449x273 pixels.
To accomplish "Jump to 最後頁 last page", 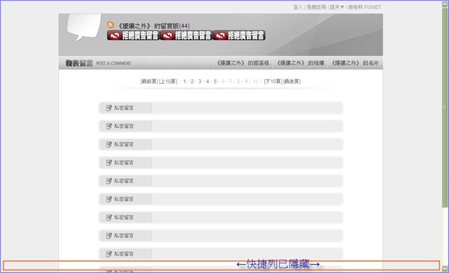I will [x=292, y=82].
